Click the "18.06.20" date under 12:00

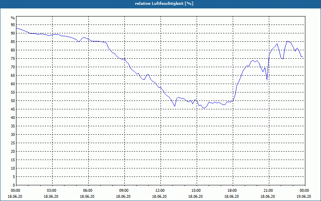click(x=159, y=197)
